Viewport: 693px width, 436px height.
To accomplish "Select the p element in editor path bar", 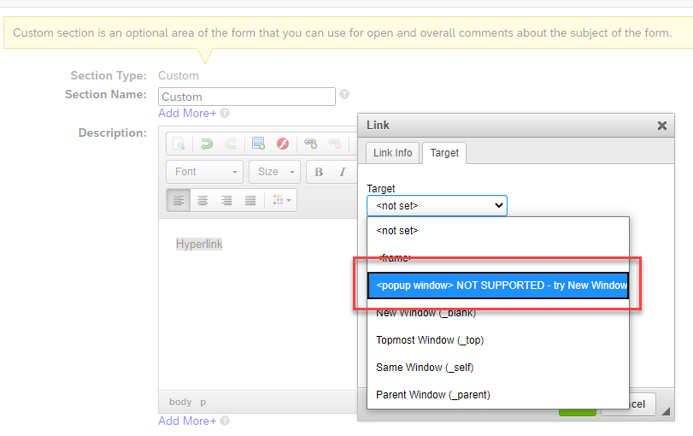I will tap(203, 403).
